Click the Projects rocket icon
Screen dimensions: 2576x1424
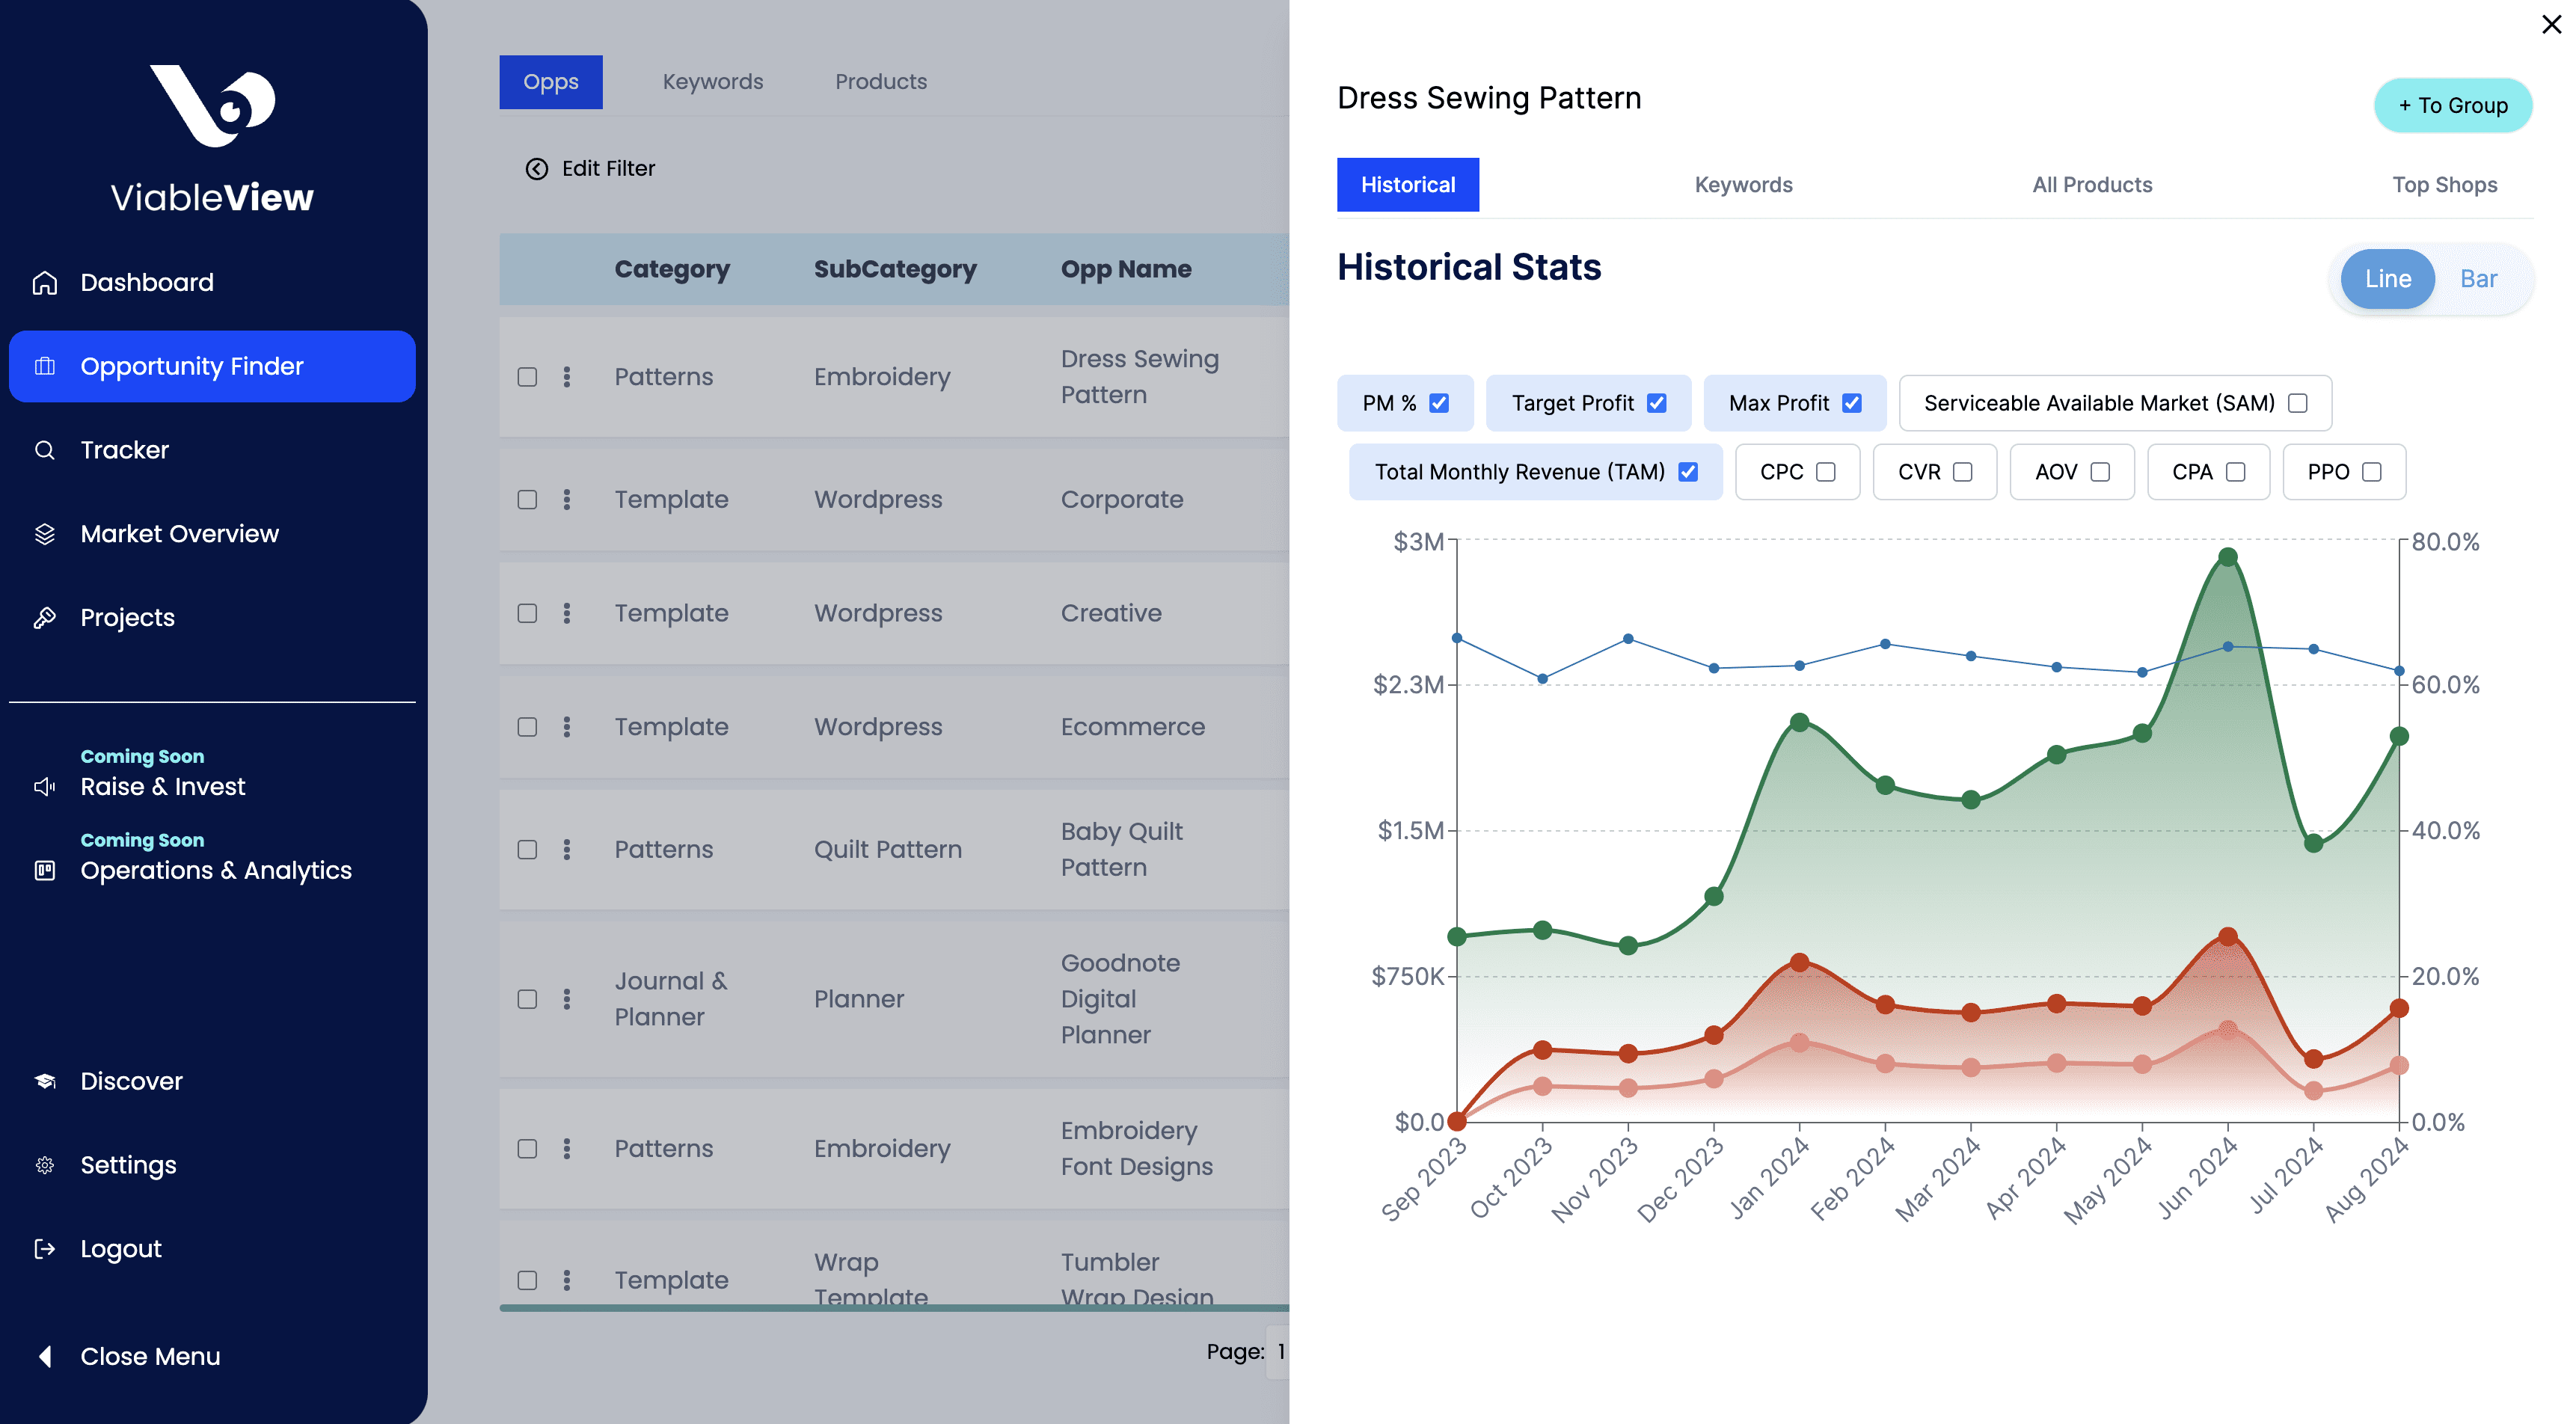tap(45, 618)
